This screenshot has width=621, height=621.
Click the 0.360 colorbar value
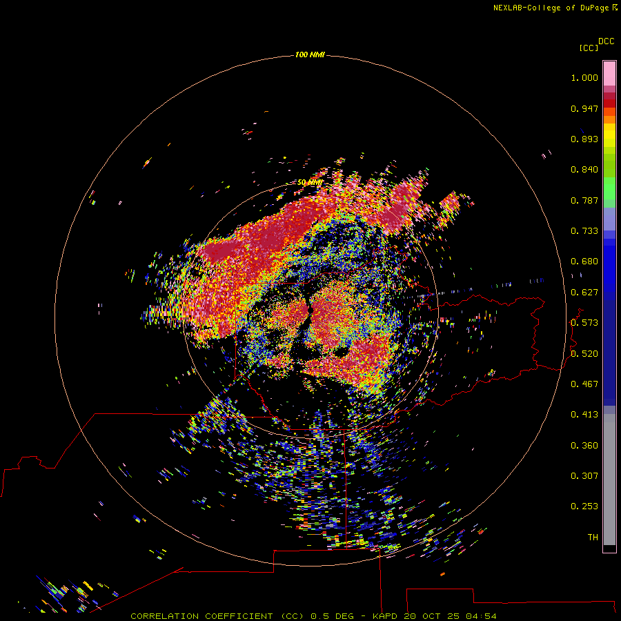584,446
